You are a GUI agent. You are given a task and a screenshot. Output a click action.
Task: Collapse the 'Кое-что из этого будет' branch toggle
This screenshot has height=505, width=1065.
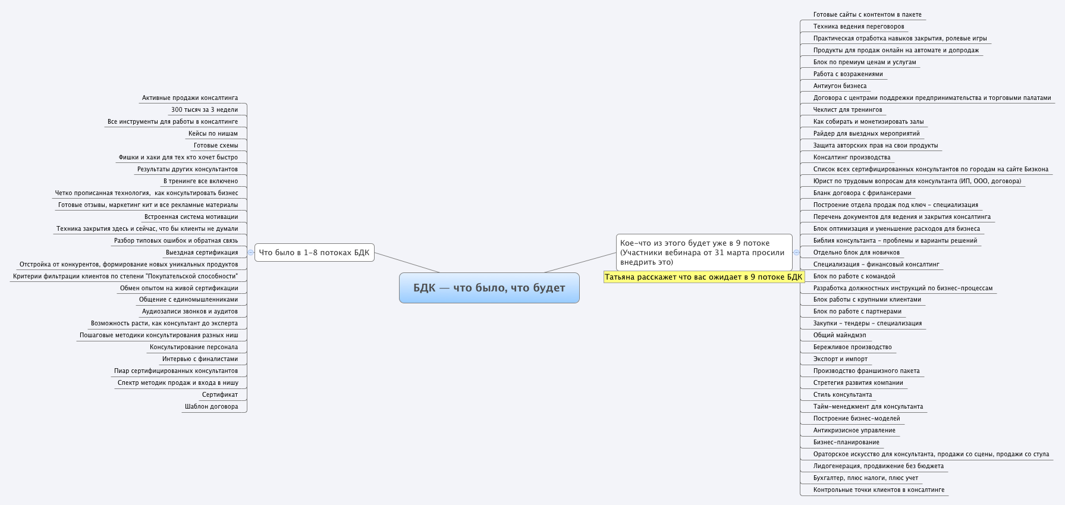click(797, 253)
